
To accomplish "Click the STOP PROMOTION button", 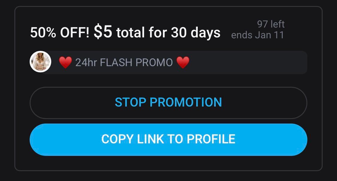I will [168, 102].
